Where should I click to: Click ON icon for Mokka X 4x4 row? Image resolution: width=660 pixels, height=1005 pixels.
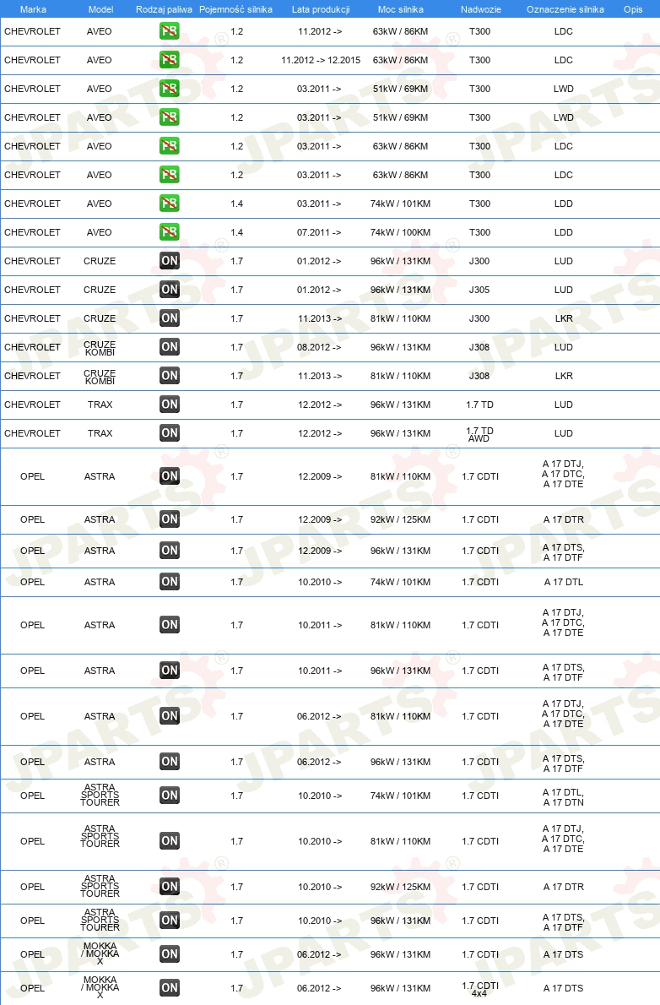tap(169, 988)
